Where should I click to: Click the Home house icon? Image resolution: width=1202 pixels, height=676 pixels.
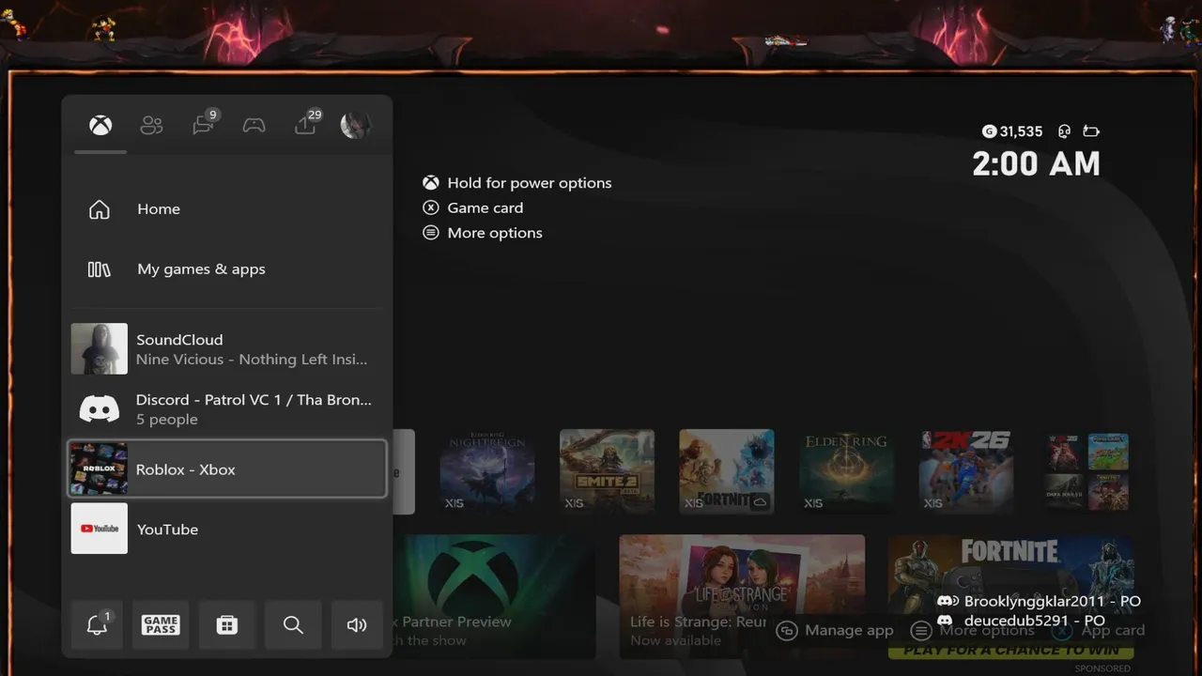[x=100, y=209]
